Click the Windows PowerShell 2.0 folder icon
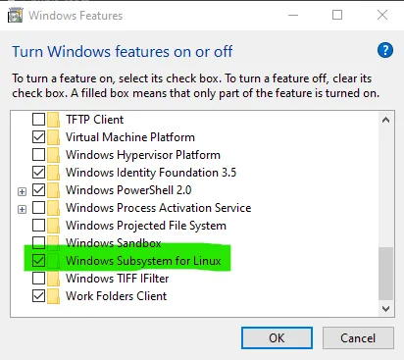This screenshot has width=404, height=360. [x=53, y=190]
